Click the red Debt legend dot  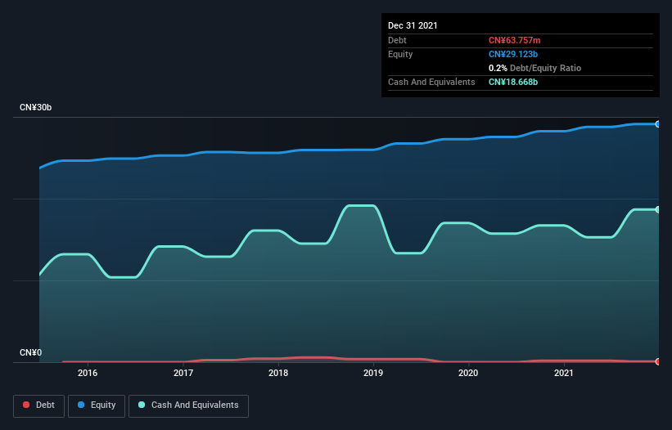click(x=26, y=405)
